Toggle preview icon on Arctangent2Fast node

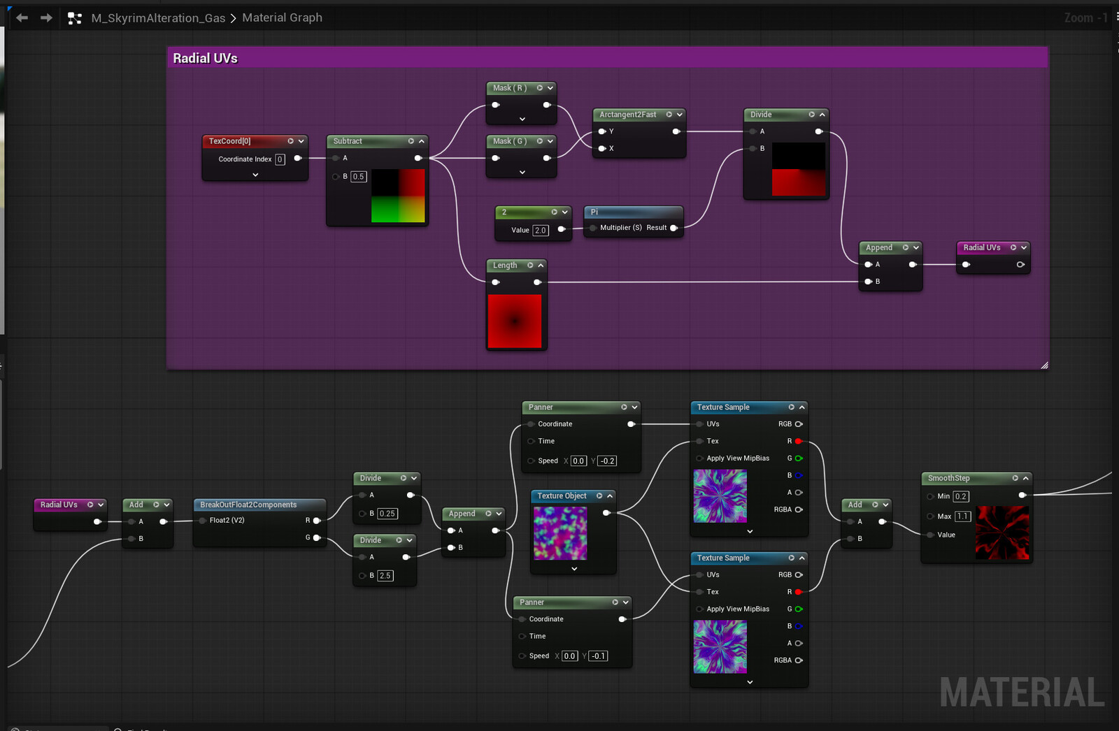pos(669,115)
